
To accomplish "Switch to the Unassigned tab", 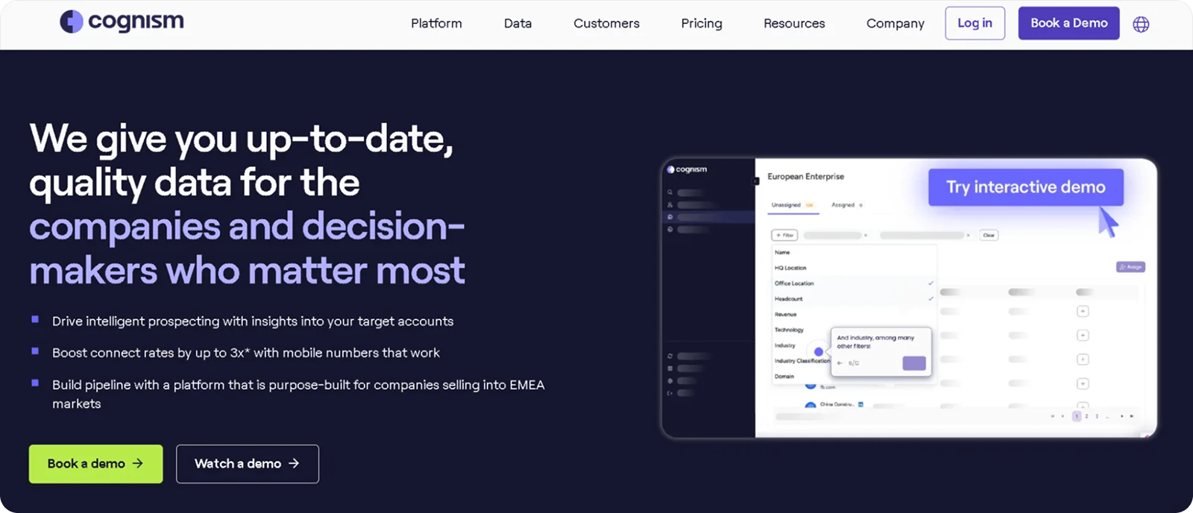I will click(793, 205).
